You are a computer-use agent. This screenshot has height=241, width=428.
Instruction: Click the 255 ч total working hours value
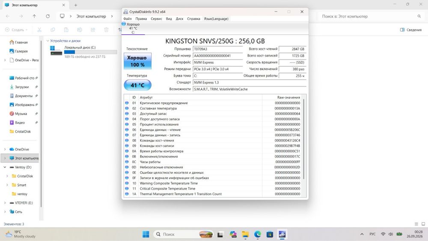click(x=292, y=76)
